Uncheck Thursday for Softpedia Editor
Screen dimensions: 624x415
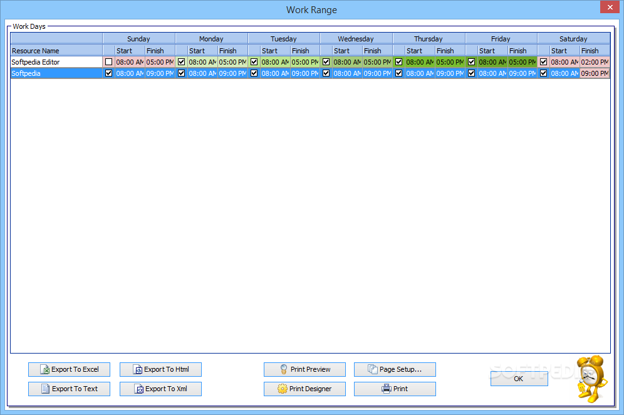398,62
